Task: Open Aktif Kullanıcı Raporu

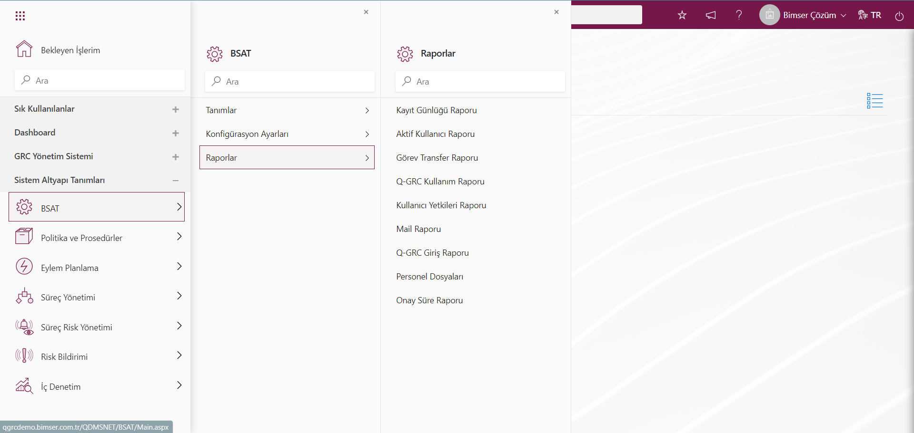Action: 436,134
